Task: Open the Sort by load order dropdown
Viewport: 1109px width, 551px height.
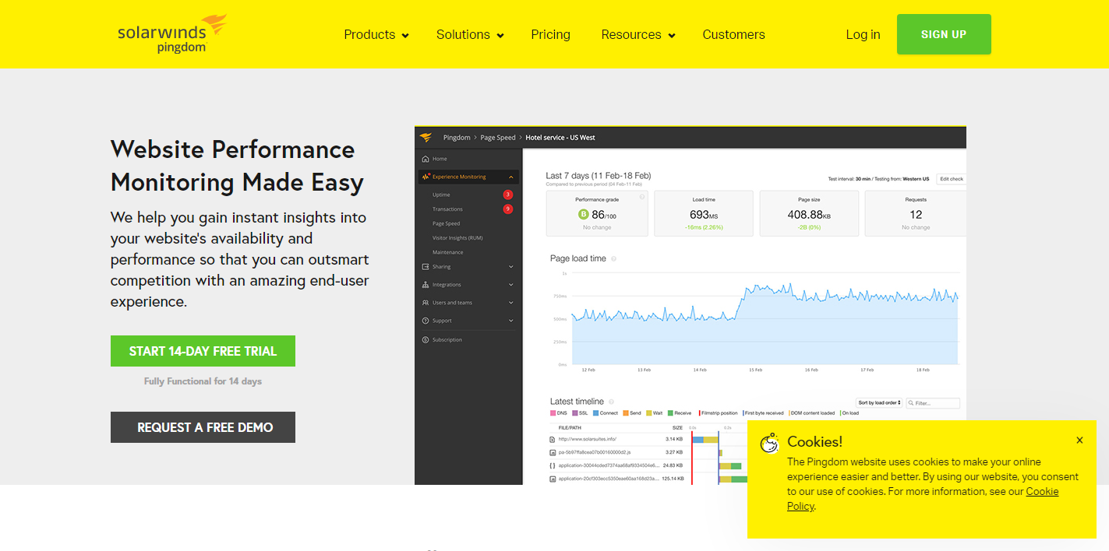Action: click(x=879, y=403)
